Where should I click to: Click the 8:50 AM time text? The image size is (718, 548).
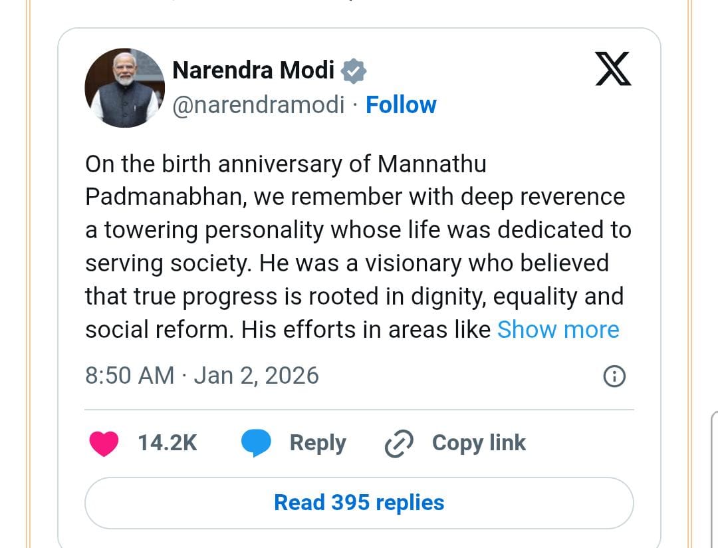130,376
